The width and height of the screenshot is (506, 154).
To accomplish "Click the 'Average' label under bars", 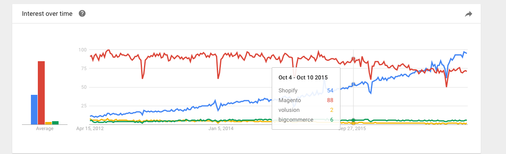I will pyautogui.click(x=45, y=128).
